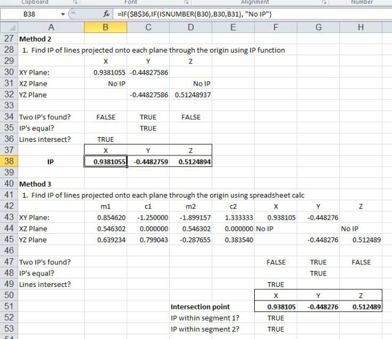Viewport: 392px width, 339px height.
Task: Click the m1 value 0.854620 for XY Plane
Action: tap(105, 217)
